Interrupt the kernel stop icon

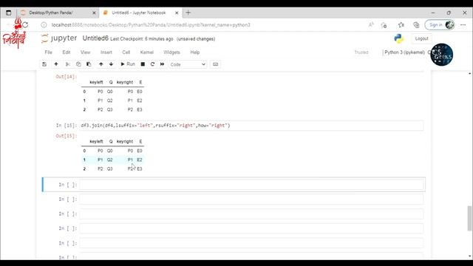point(143,64)
